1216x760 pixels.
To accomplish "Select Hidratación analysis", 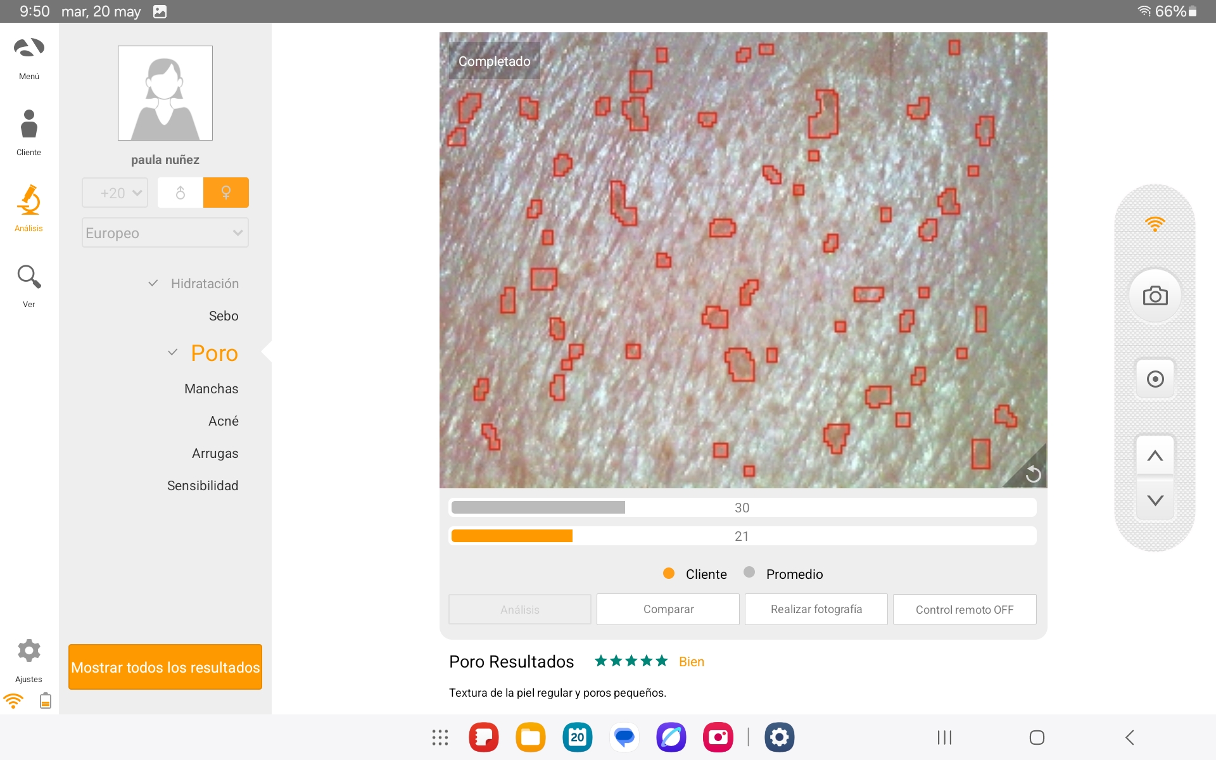I will (x=205, y=283).
